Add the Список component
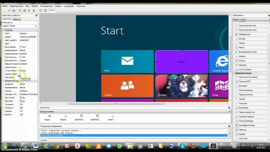The width and height of the screenshot is (270, 152). pyautogui.click(x=250, y=61)
